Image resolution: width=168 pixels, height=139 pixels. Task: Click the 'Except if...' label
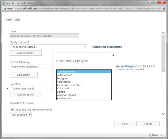click(15, 84)
